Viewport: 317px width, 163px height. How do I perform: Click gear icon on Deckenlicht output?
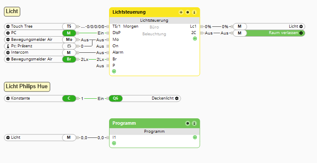(177, 98)
